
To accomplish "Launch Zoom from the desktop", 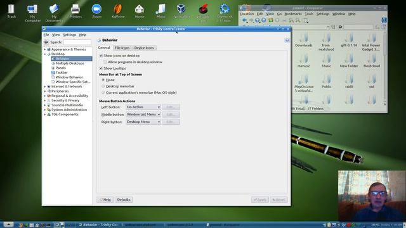I will [96, 11].
